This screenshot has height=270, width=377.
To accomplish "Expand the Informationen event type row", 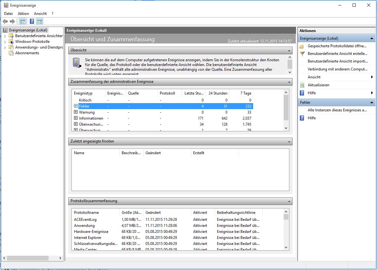I will [x=76, y=118].
